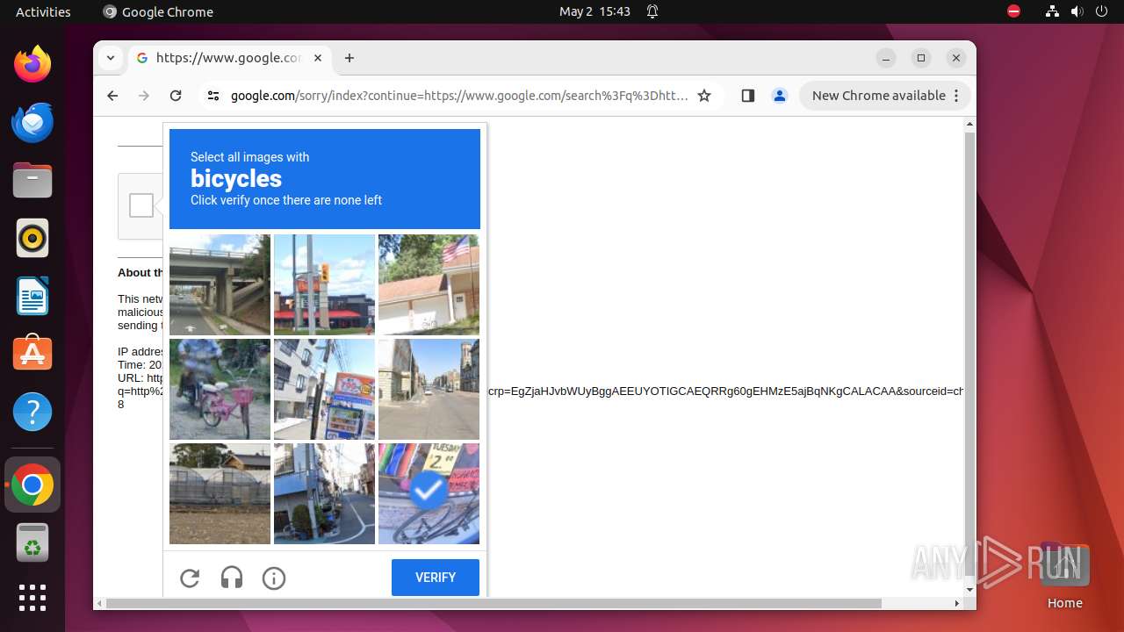This screenshot has width=1124, height=632.
Task: Open captcha help info icon
Action: 274,578
